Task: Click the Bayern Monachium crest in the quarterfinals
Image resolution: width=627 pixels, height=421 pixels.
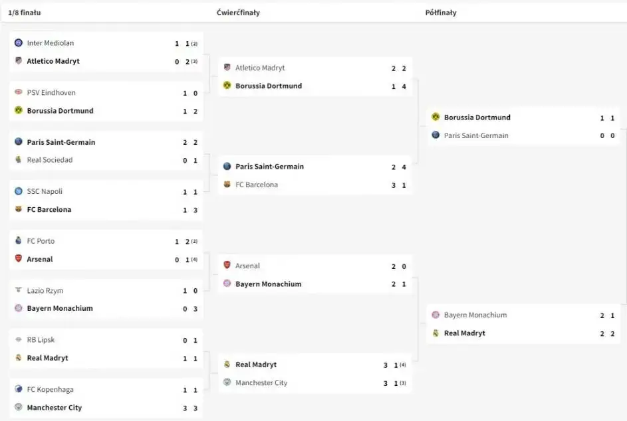Action: pyautogui.click(x=228, y=284)
